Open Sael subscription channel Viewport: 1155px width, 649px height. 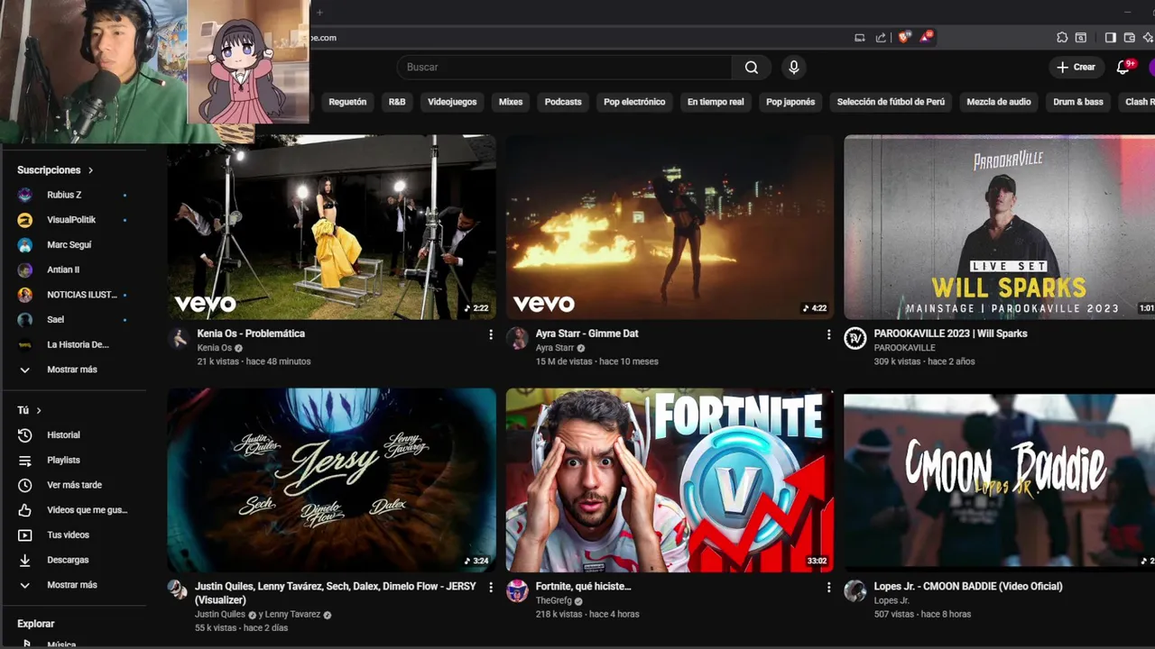tap(72, 319)
